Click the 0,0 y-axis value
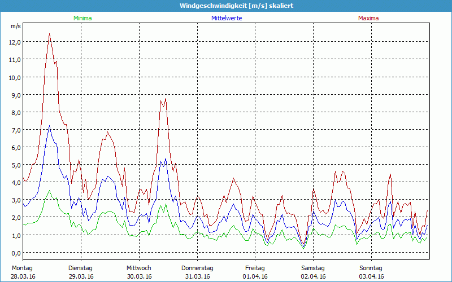This screenshot has width=452, height=282. point(16,253)
